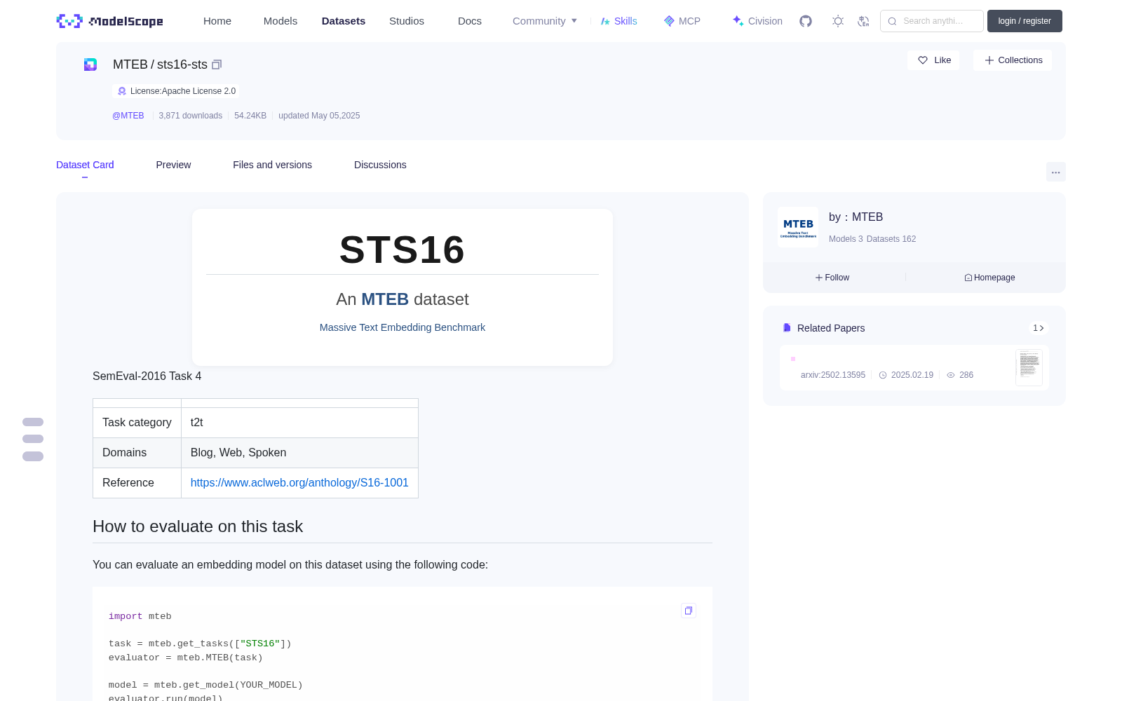Click the bold MTEB link in heading
1122x701 pixels.
pos(385,299)
